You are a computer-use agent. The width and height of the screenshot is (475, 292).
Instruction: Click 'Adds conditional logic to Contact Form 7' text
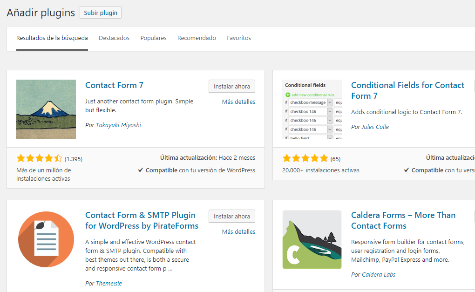[407, 112]
